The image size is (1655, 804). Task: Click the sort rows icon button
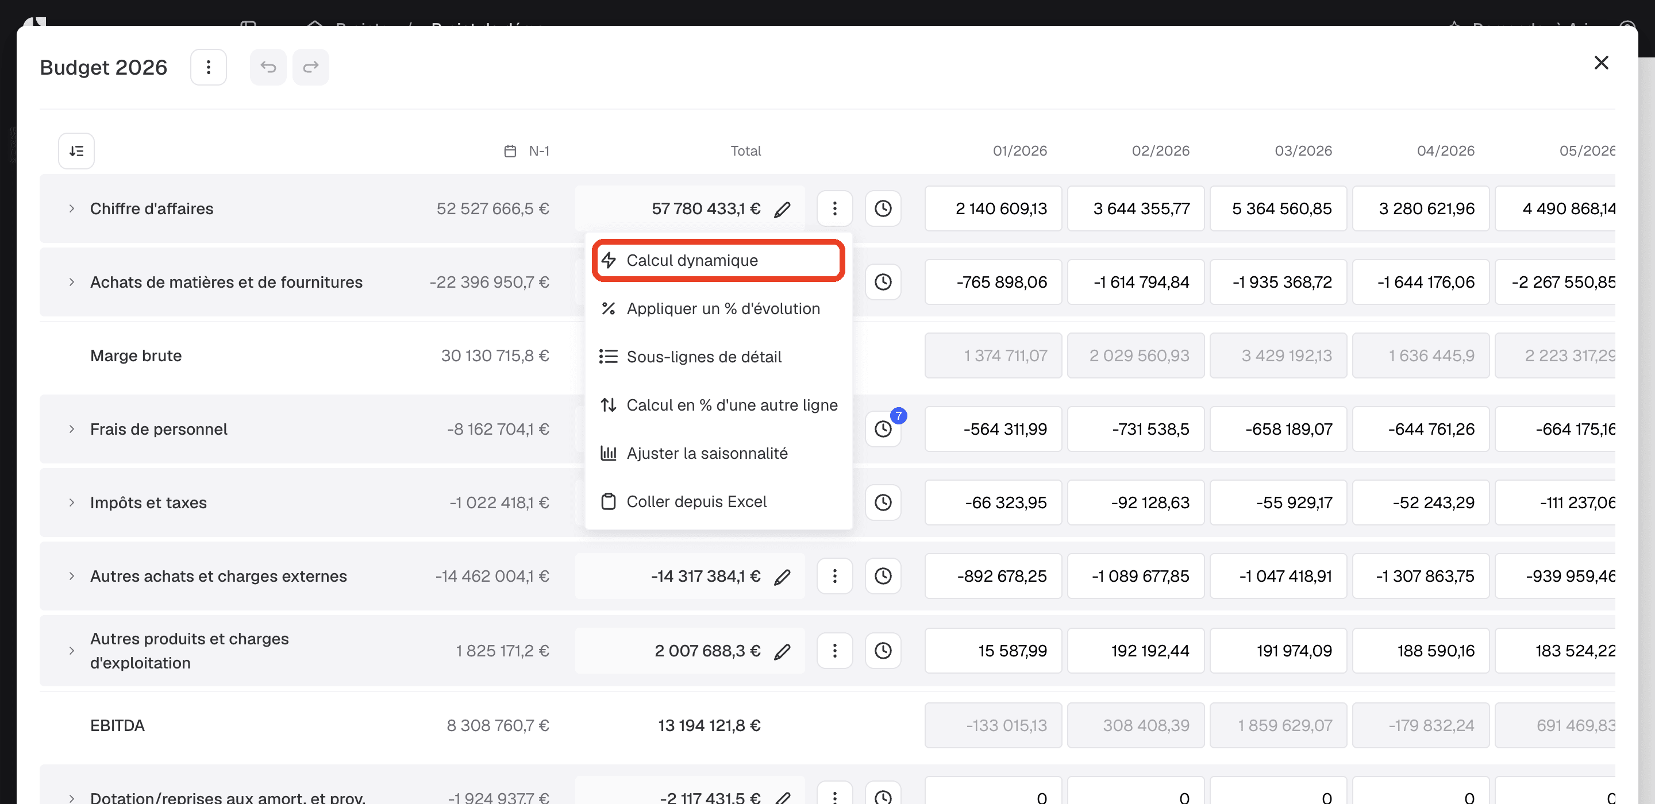(76, 151)
